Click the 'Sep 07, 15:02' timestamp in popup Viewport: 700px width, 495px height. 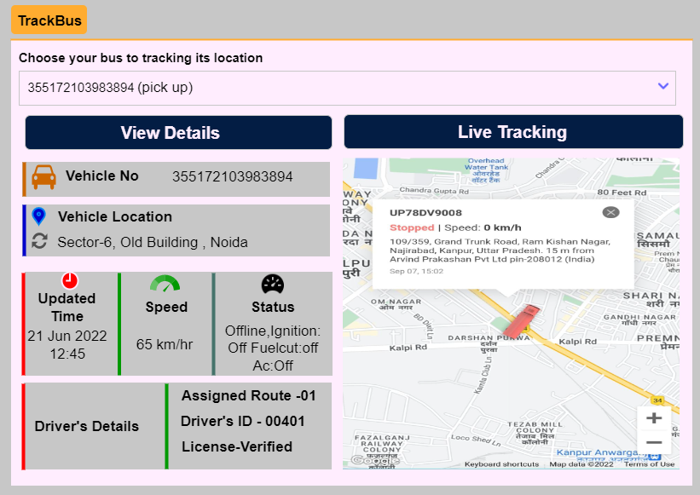pyautogui.click(x=417, y=271)
